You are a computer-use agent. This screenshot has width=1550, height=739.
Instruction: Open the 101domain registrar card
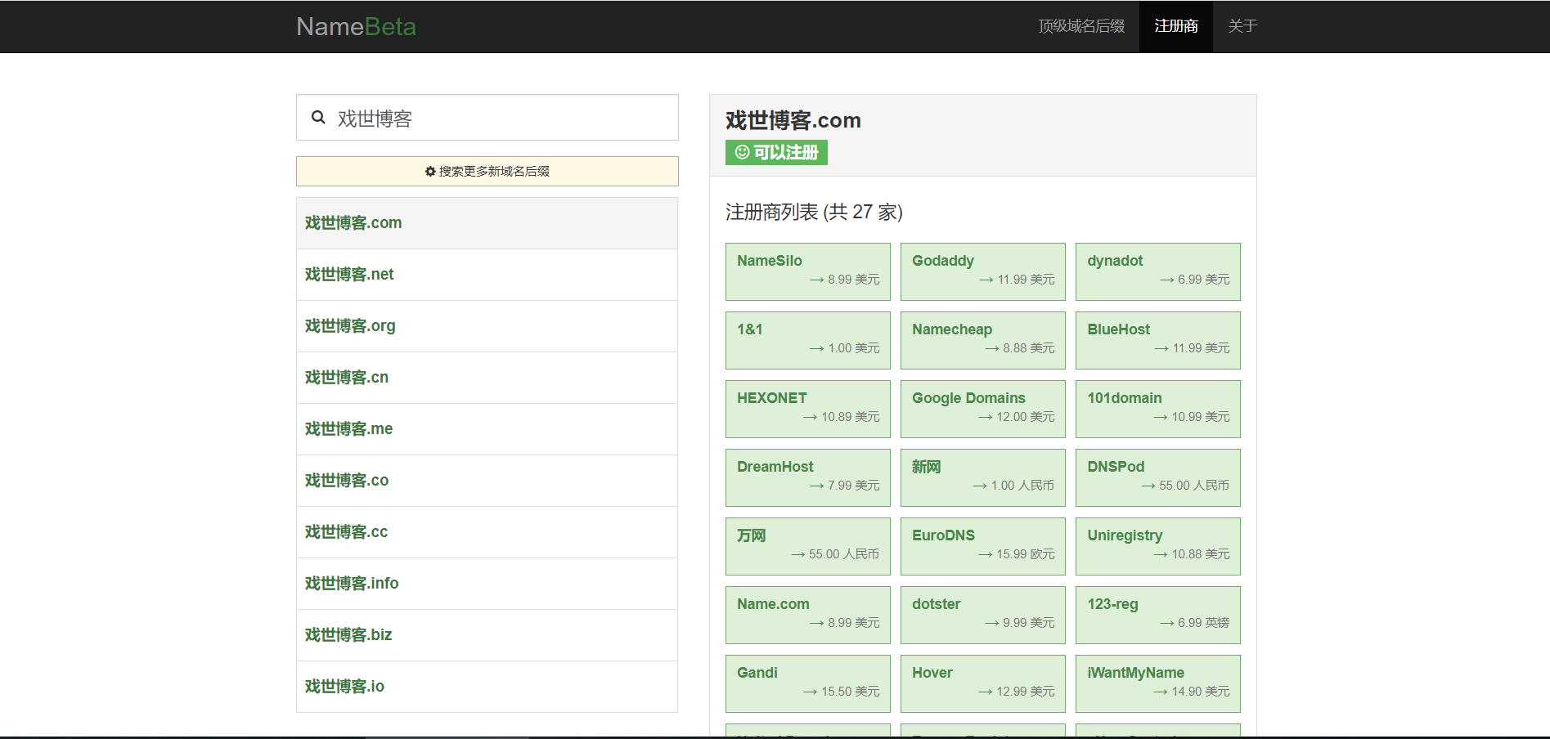[1158, 409]
